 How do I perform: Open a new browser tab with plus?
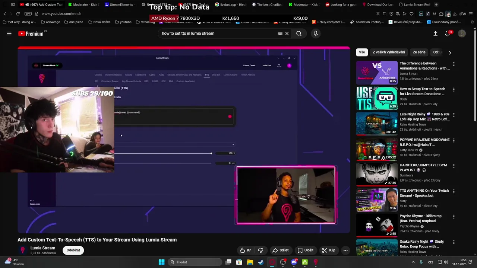pyautogui.click(x=436, y=4)
